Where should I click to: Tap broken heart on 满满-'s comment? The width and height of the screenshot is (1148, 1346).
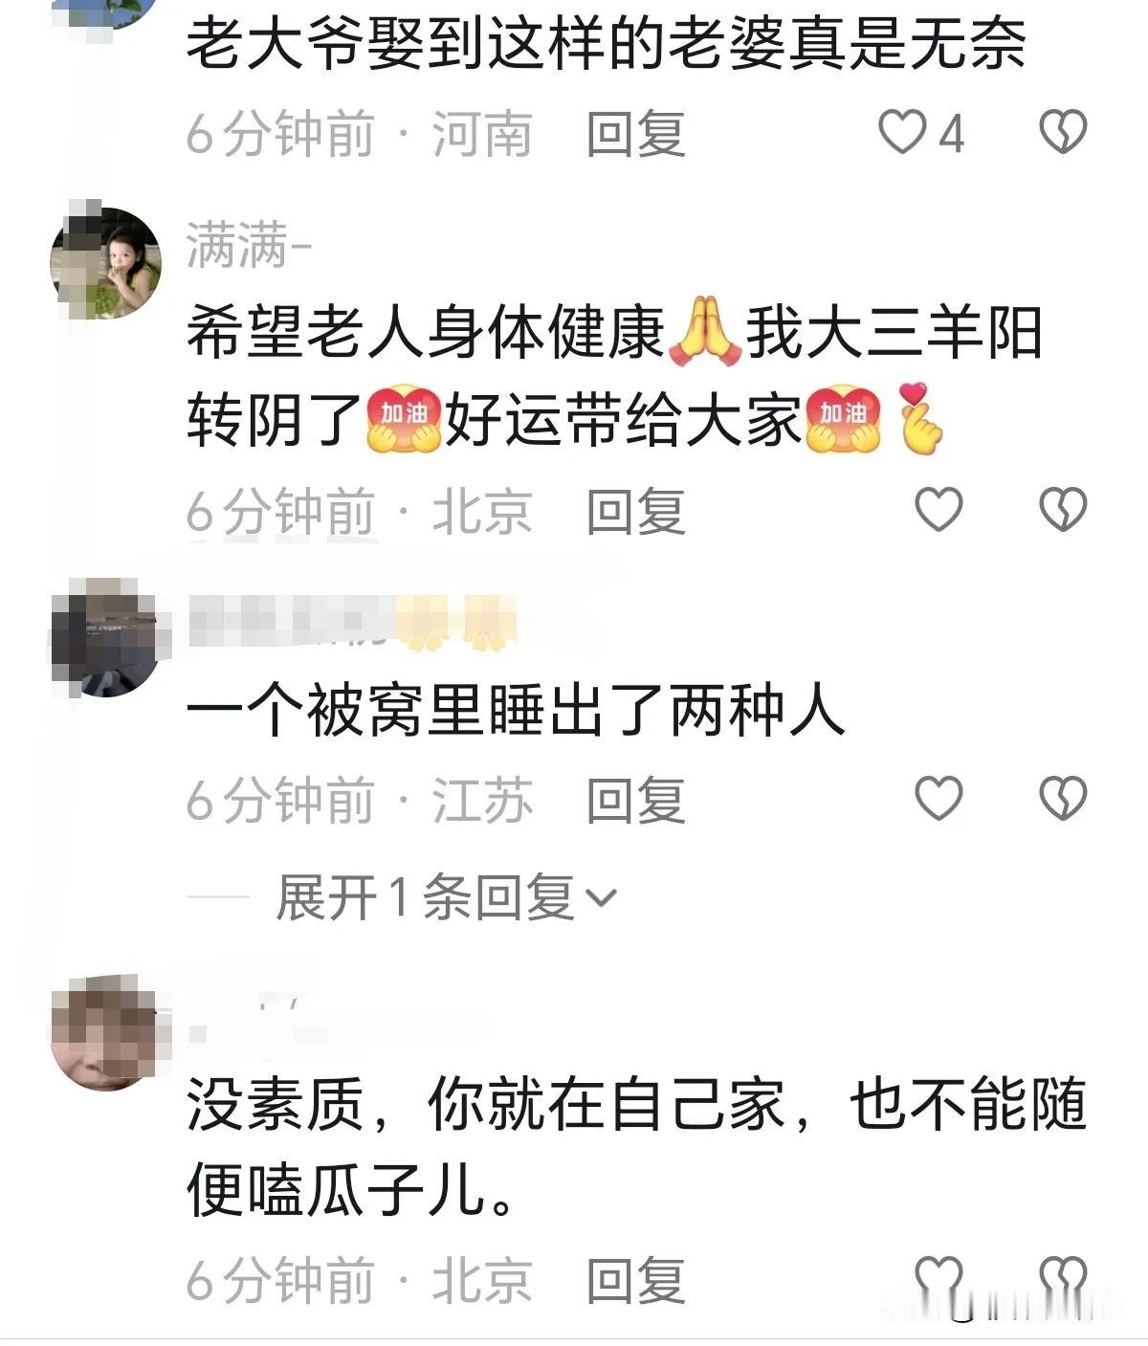1063,509
